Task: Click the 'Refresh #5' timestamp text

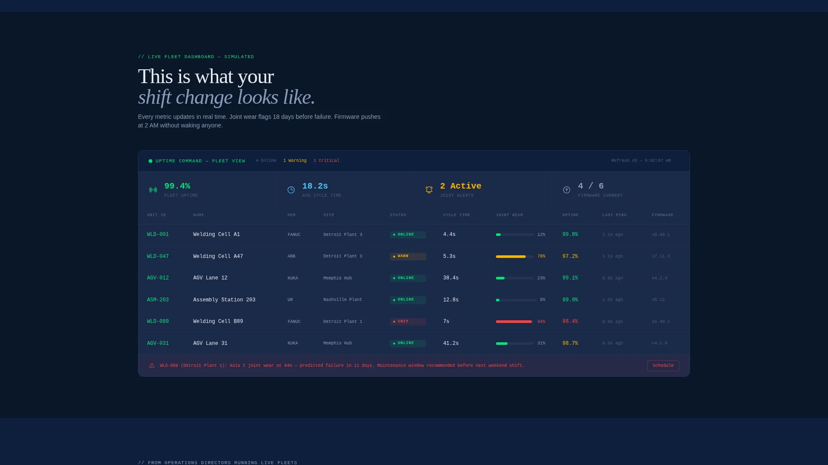Action: tap(641, 161)
